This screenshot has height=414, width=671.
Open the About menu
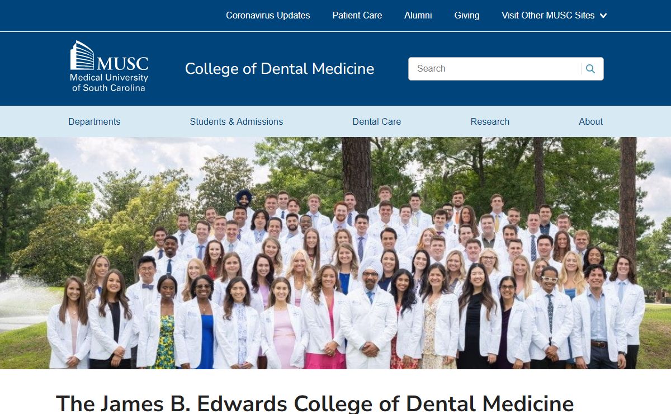pyautogui.click(x=590, y=121)
